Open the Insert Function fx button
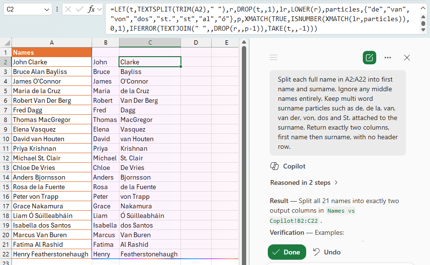 pos(91,9)
